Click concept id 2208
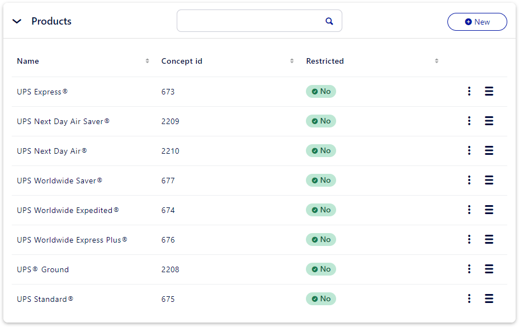The height and width of the screenshot is (327, 519). (x=170, y=269)
